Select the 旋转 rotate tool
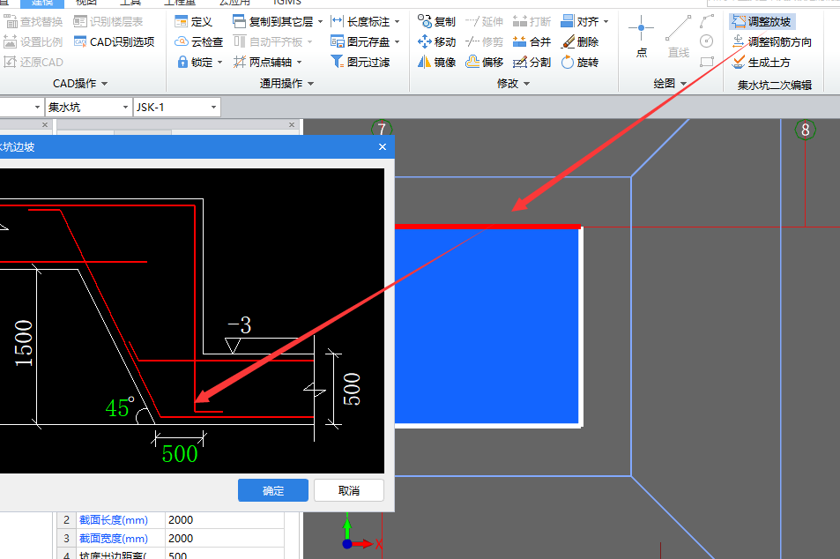Viewport: 840px width, 559px height. point(580,63)
